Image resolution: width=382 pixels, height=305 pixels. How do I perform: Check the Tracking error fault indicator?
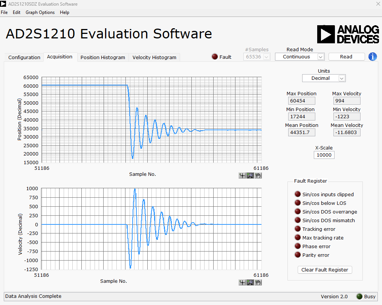pos(298,229)
